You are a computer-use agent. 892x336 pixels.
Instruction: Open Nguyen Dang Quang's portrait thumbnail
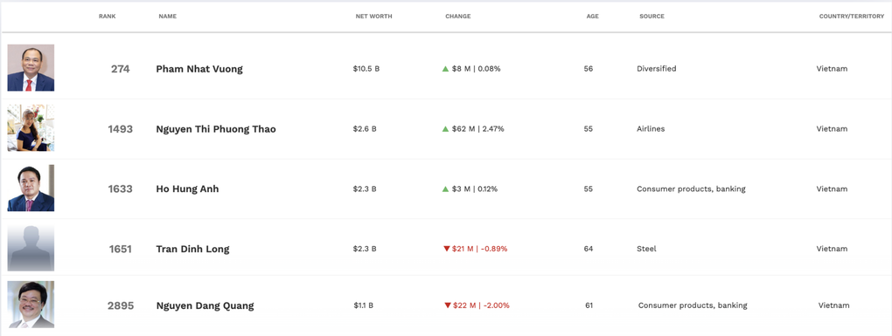coord(31,305)
